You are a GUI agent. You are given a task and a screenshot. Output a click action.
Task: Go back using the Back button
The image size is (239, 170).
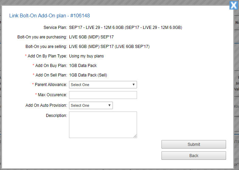point(193,155)
